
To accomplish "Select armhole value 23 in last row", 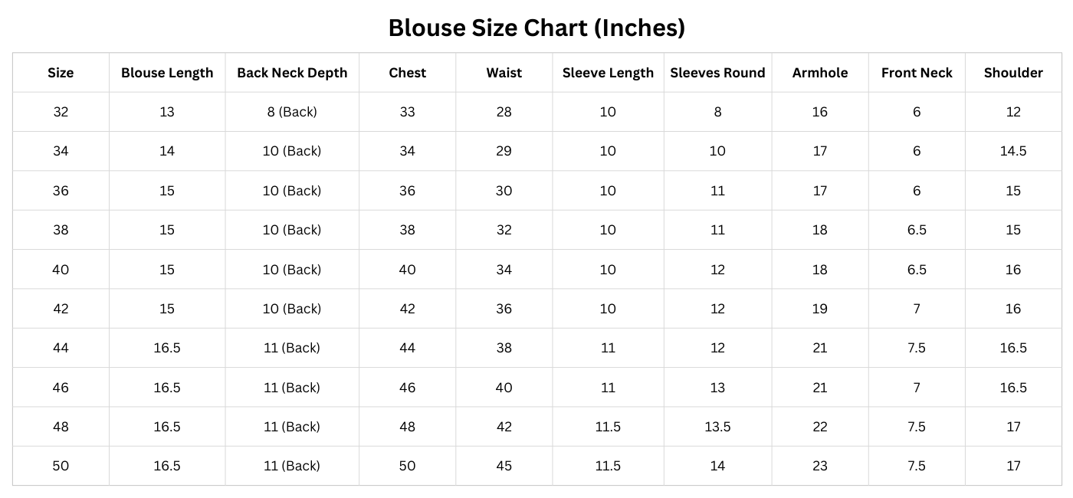I will [820, 466].
